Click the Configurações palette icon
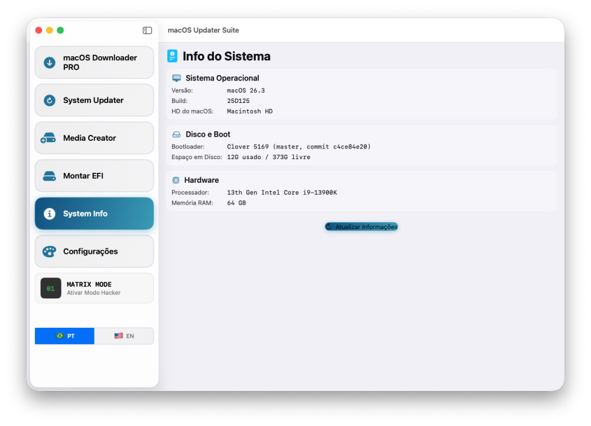 (50, 251)
